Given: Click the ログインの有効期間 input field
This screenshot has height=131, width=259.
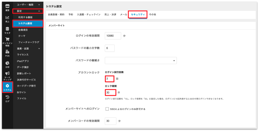Looking at the screenshot, I should click(113, 36).
